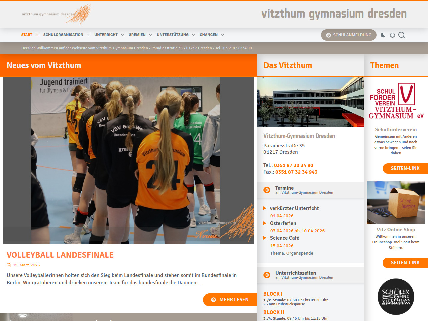Toggle dark mode with the moon icon
The image size is (428, 321).
[x=383, y=35]
